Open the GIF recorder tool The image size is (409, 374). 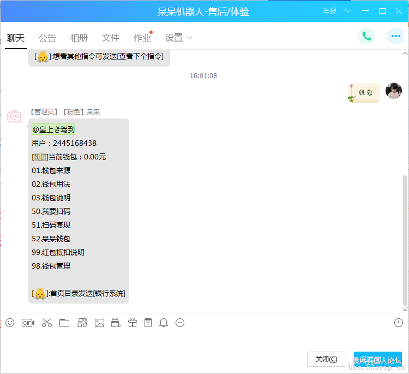coord(28,323)
